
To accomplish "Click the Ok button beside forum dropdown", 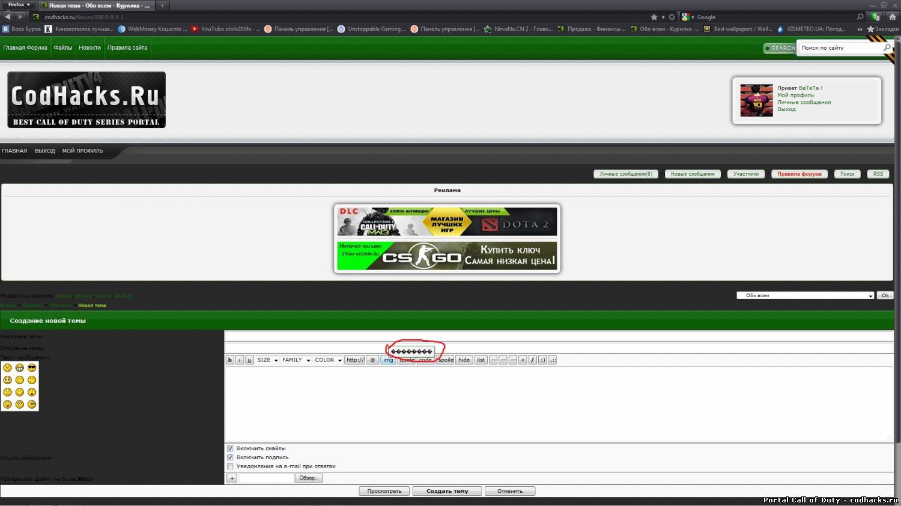I will pyautogui.click(x=885, y=295).
